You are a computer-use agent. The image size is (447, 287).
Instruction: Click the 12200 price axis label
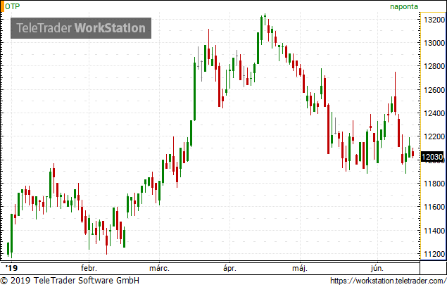click(x=434, y=136)
